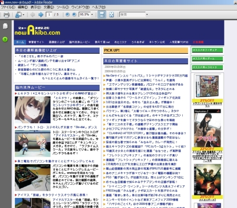This screenshot has height=208, width=237.
Task: Toggle the fit page view icon
Action: coord(112,15)
